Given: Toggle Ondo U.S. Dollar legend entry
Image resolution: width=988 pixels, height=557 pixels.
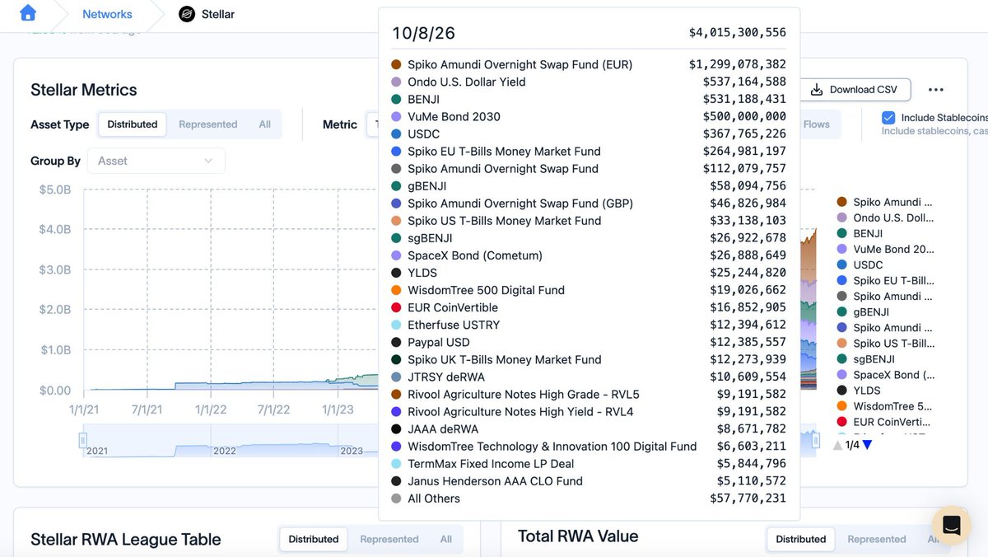Looking at the screenshot, I should tap(885, 218).
